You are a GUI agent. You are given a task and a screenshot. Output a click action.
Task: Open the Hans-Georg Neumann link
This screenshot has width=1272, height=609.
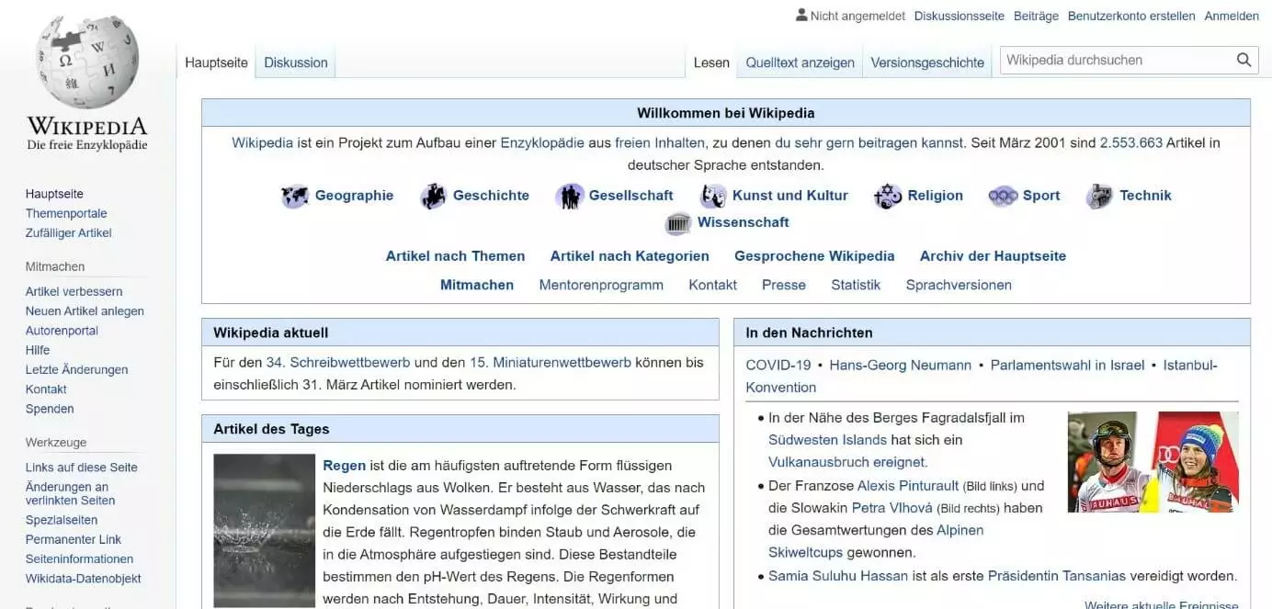tap(900, 366)
